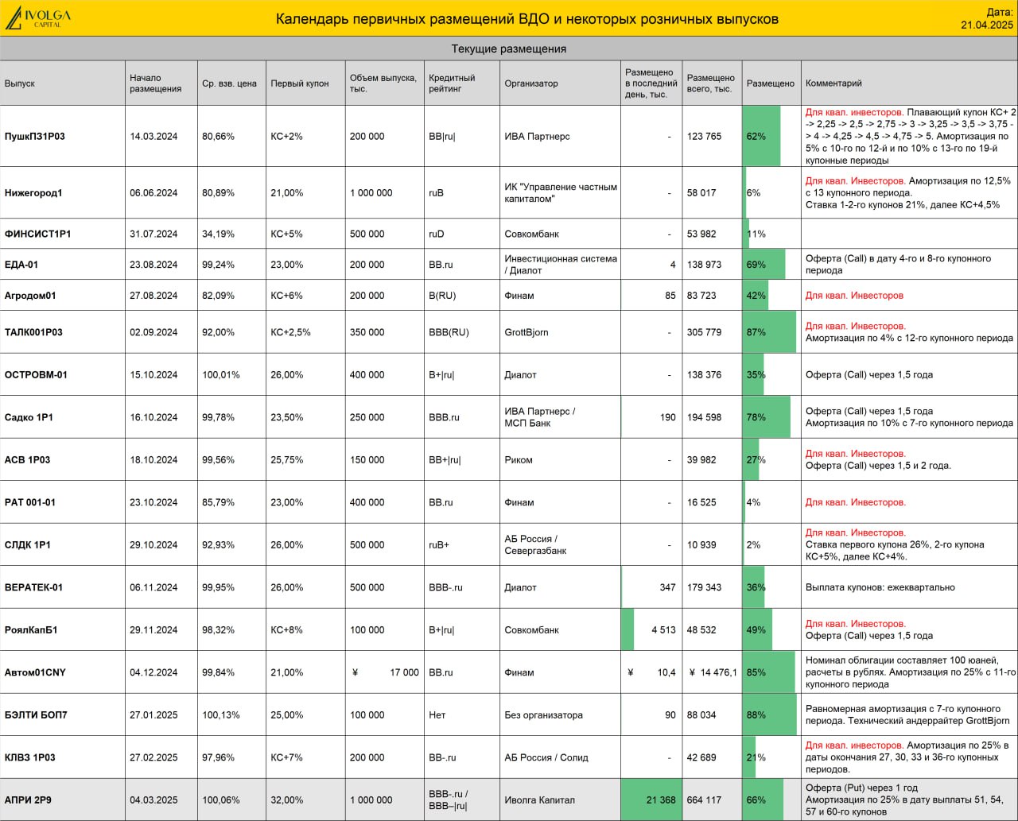Select the organizer 'АБ Россия / Солид'
The width and height of the screenshot is (1018, 821).
[x=546, y=757]
